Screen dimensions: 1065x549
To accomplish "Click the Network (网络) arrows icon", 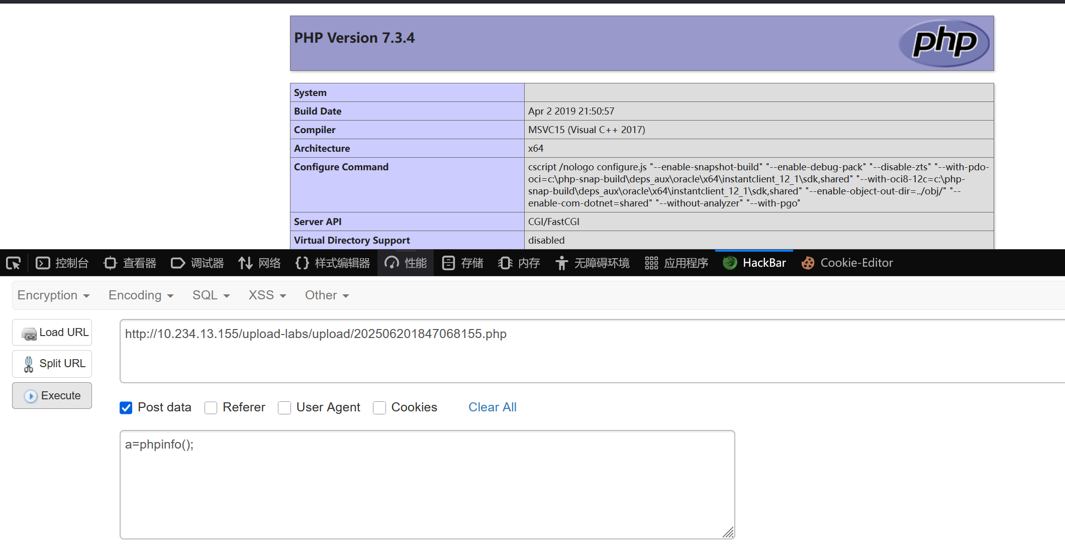I will (x=245, y=263).
